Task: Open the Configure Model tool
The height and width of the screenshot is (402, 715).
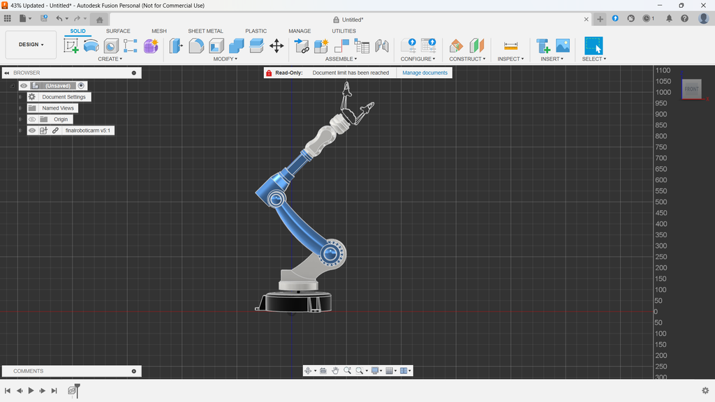Action: tap(408, 45)
